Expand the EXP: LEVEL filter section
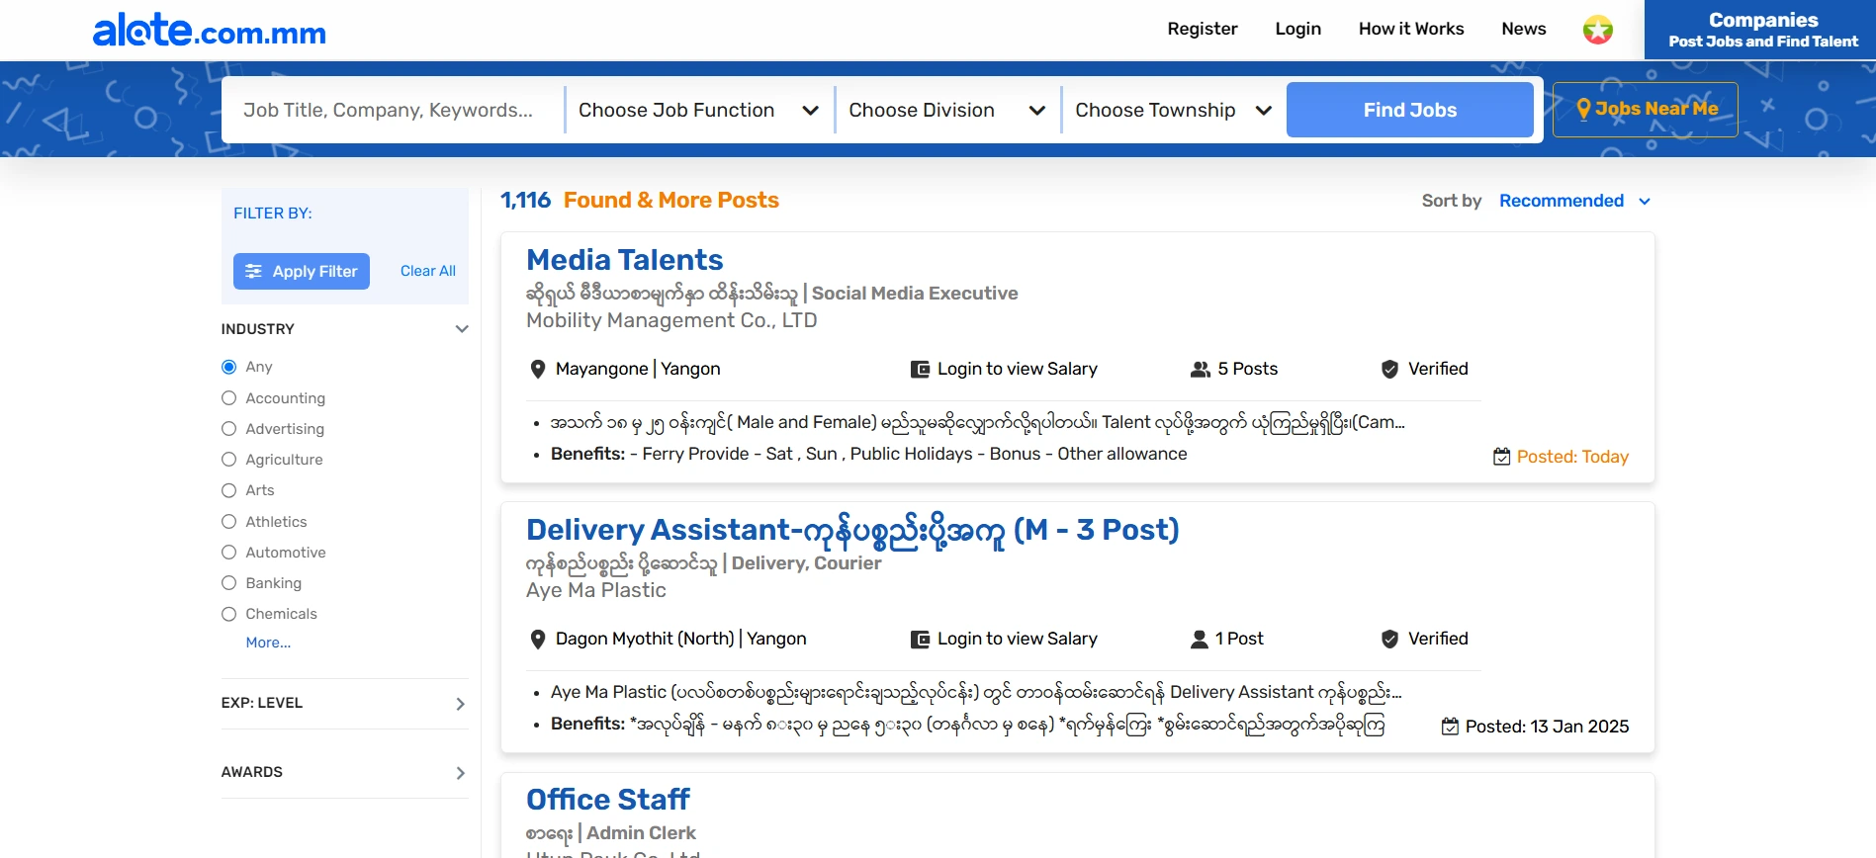This screenshot has width=1876, height=858. [x=344, y=703]
